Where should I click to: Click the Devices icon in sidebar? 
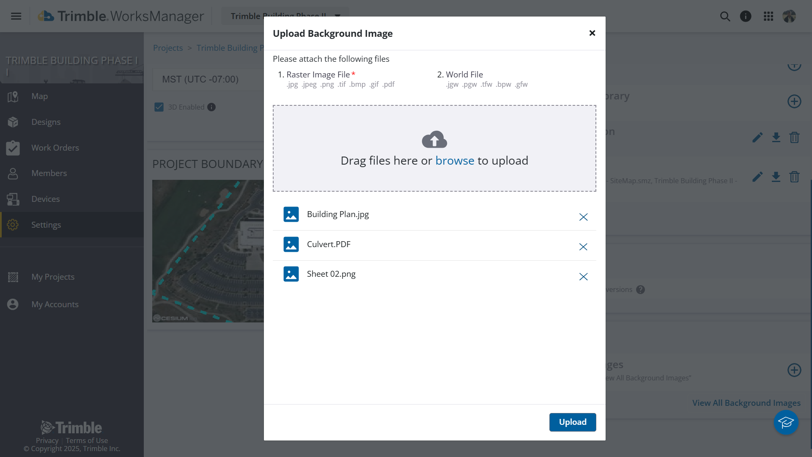[x=13, y=199]
